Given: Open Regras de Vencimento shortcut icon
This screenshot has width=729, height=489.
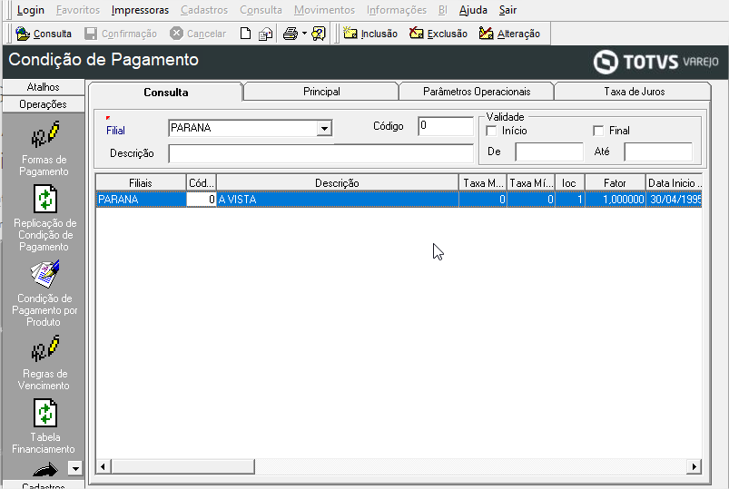Looking at the screenshot, I should [45, 348].
